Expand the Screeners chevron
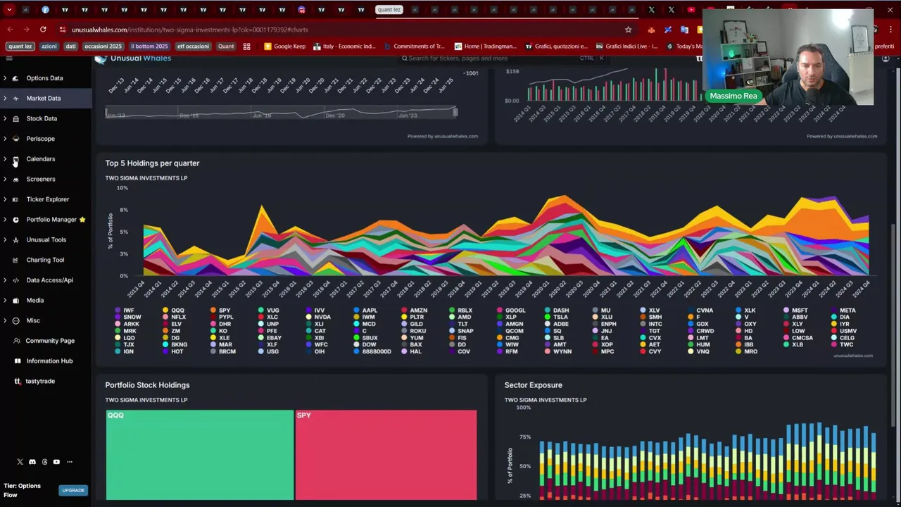Screen dimensions: 901x507 click(x=6, y=179)
